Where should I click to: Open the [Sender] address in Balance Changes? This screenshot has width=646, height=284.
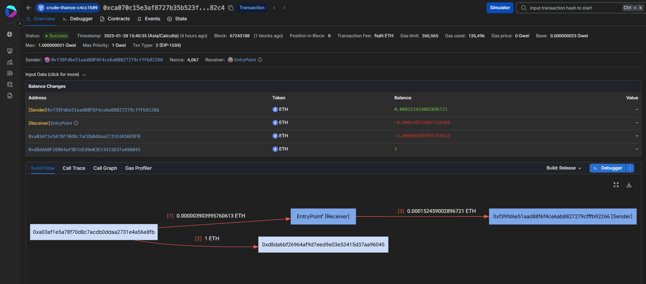point(103,110)
